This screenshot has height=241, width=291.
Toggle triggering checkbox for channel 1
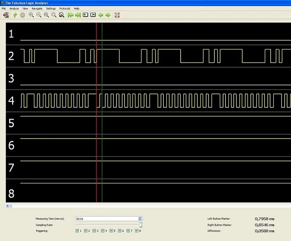(77, 230)
